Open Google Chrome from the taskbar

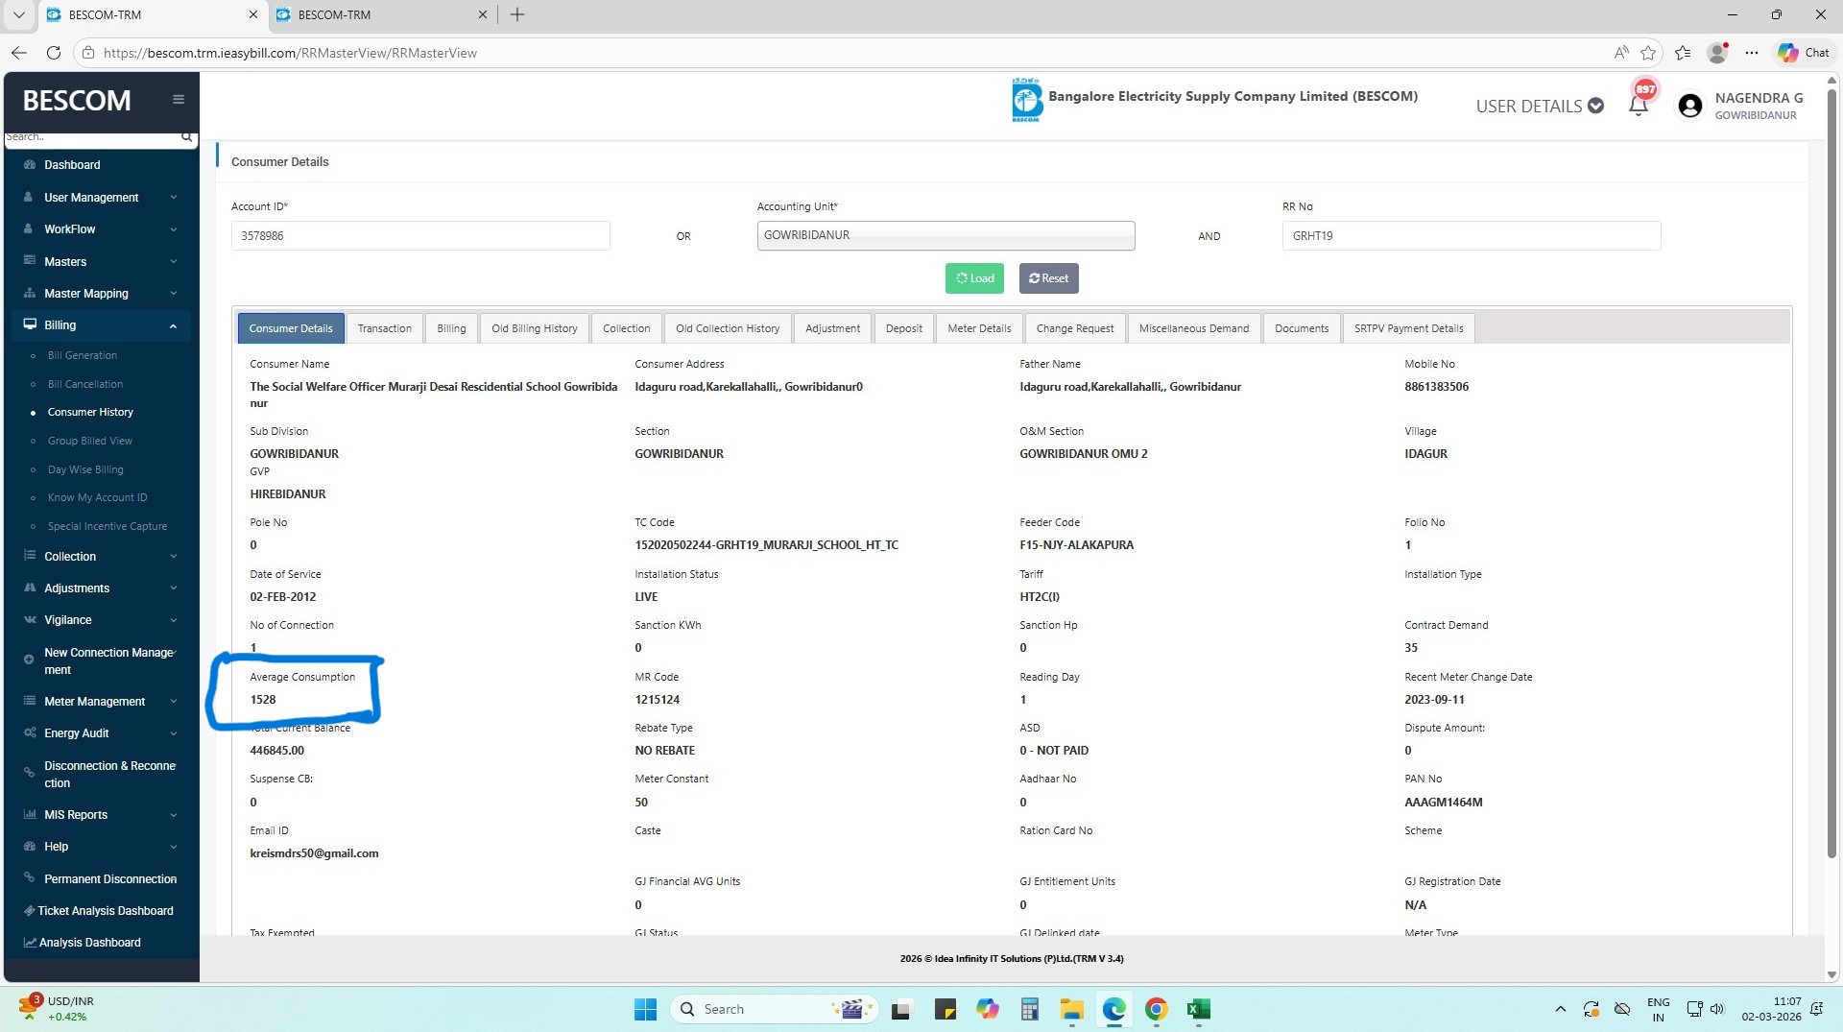click(x=1156, y=1009)
